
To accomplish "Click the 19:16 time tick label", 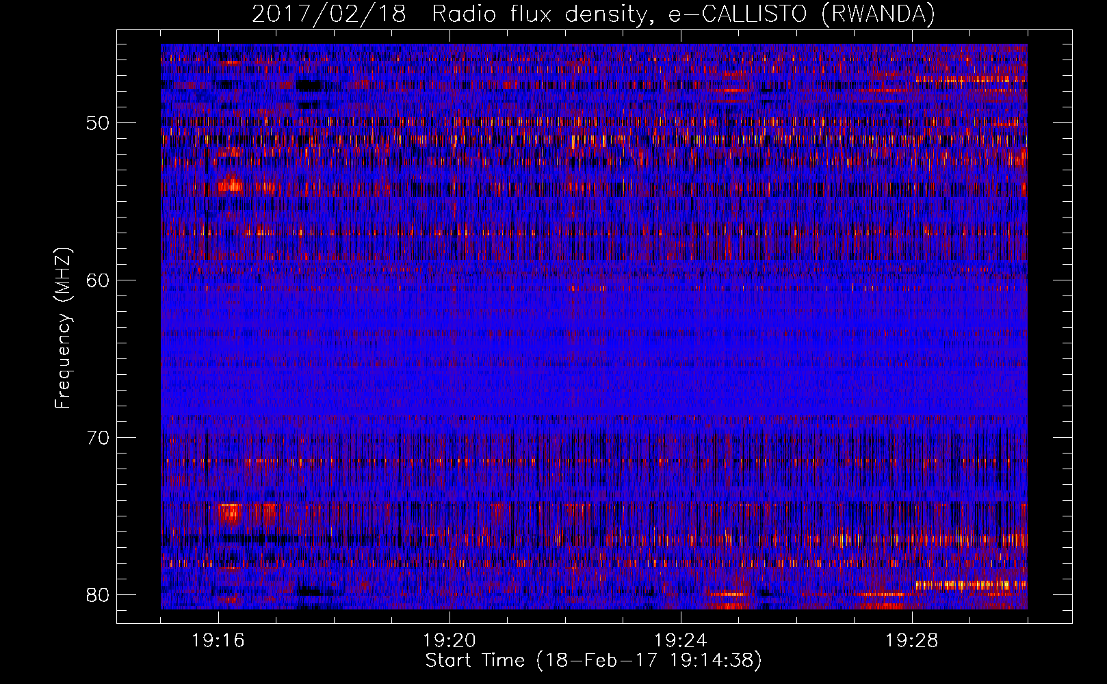I will [218, 641].
